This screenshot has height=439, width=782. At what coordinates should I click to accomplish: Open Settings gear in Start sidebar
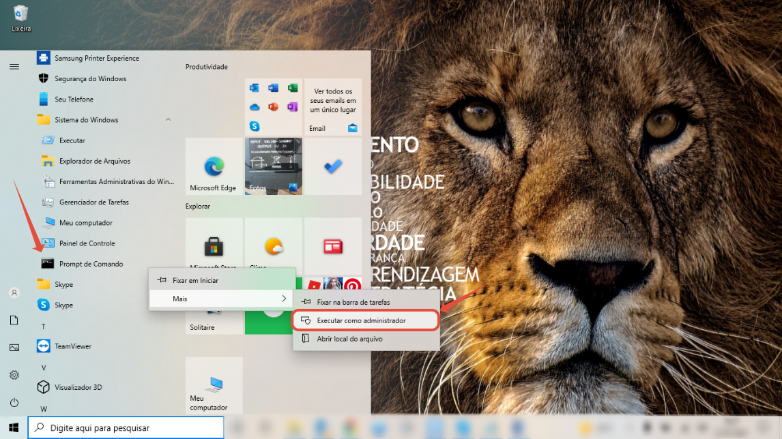tap(14, 375)
